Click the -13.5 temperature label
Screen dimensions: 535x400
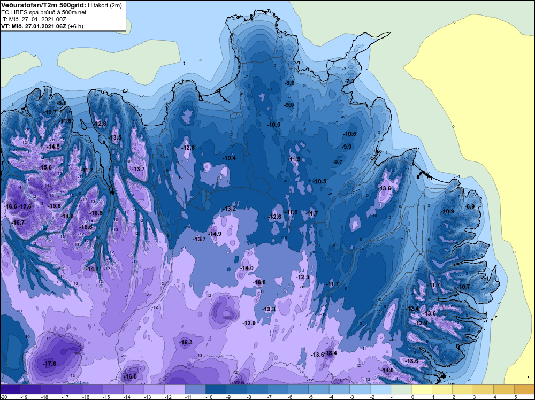pyautogui.click(x=115, y=137)
